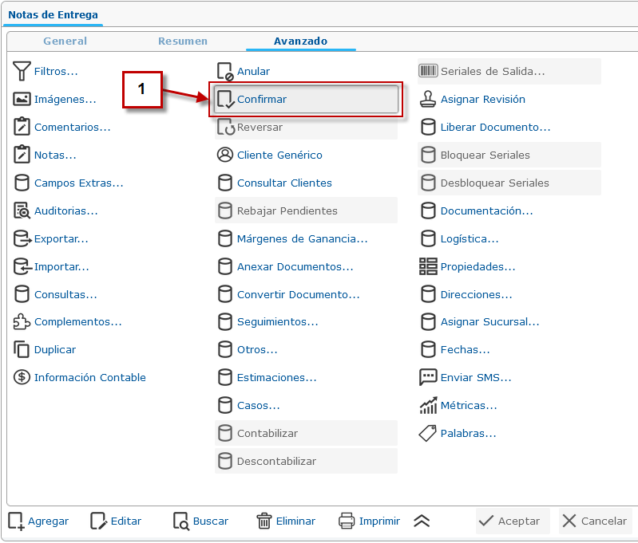Open the Métricas chart icon
Viewport: 638px width, 543px height.
click(428, 406)
